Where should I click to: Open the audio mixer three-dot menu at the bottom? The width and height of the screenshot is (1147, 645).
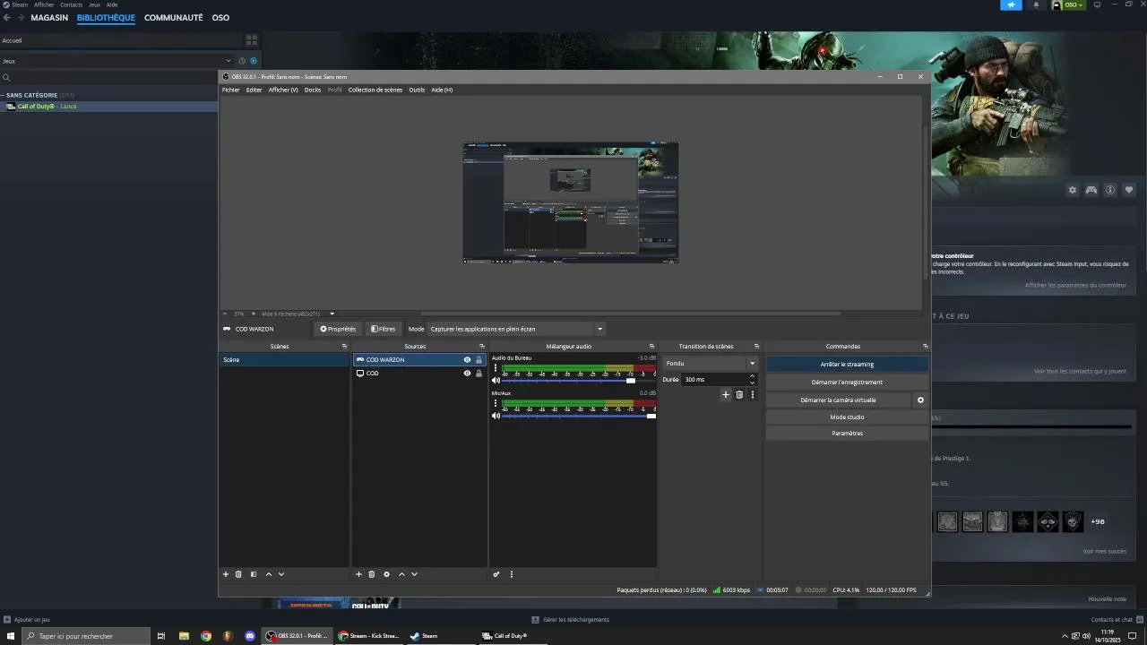[x=512, y=574]
